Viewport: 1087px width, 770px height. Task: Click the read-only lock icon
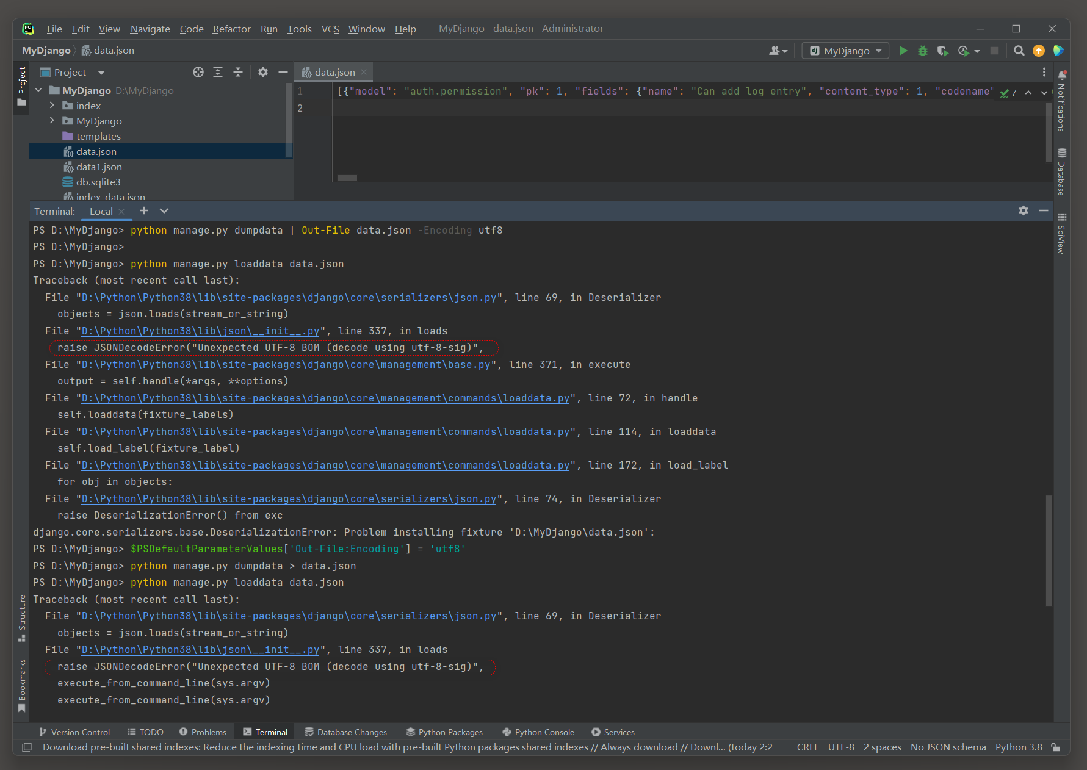pyautogui.click(x=1055, y=747)
